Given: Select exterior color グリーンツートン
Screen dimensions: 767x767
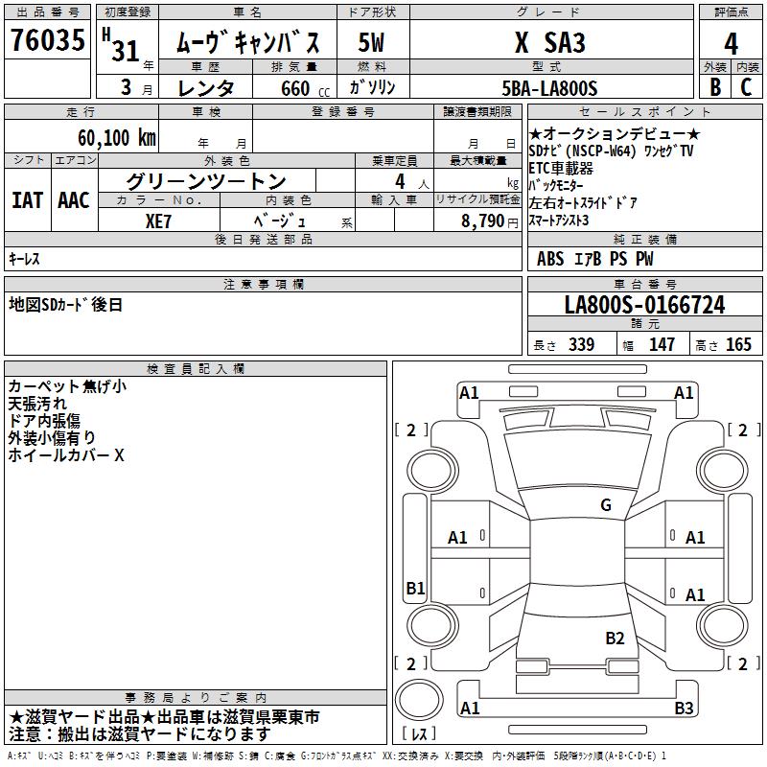Looking at the screenshot, I should [x=206, y=181].
